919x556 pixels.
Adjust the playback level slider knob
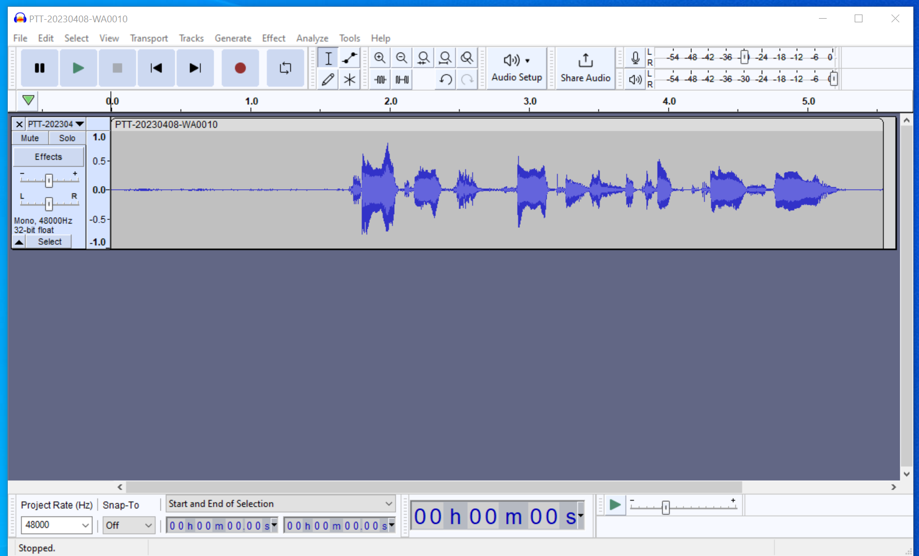[x=833, y=79]
